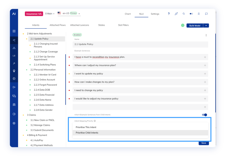
Task: Toggle Inherit Example Sentences from Child Intents
Action: pyautogui.click(x=204, y=115)
